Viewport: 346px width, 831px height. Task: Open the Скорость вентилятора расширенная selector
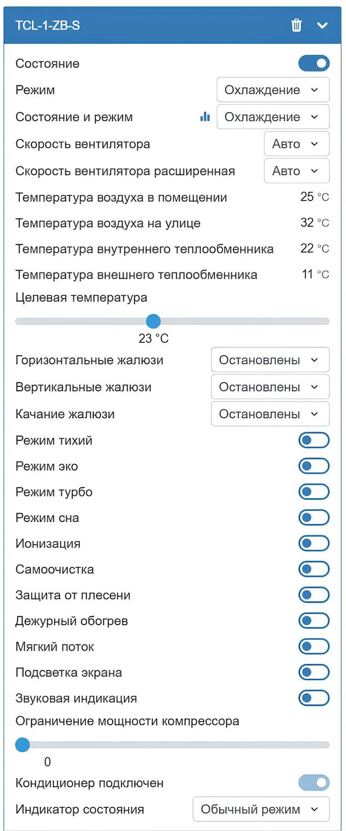click(x=296, y=171)
